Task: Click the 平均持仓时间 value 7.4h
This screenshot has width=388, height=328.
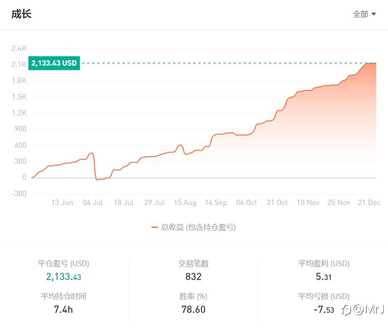Action: 64,309
